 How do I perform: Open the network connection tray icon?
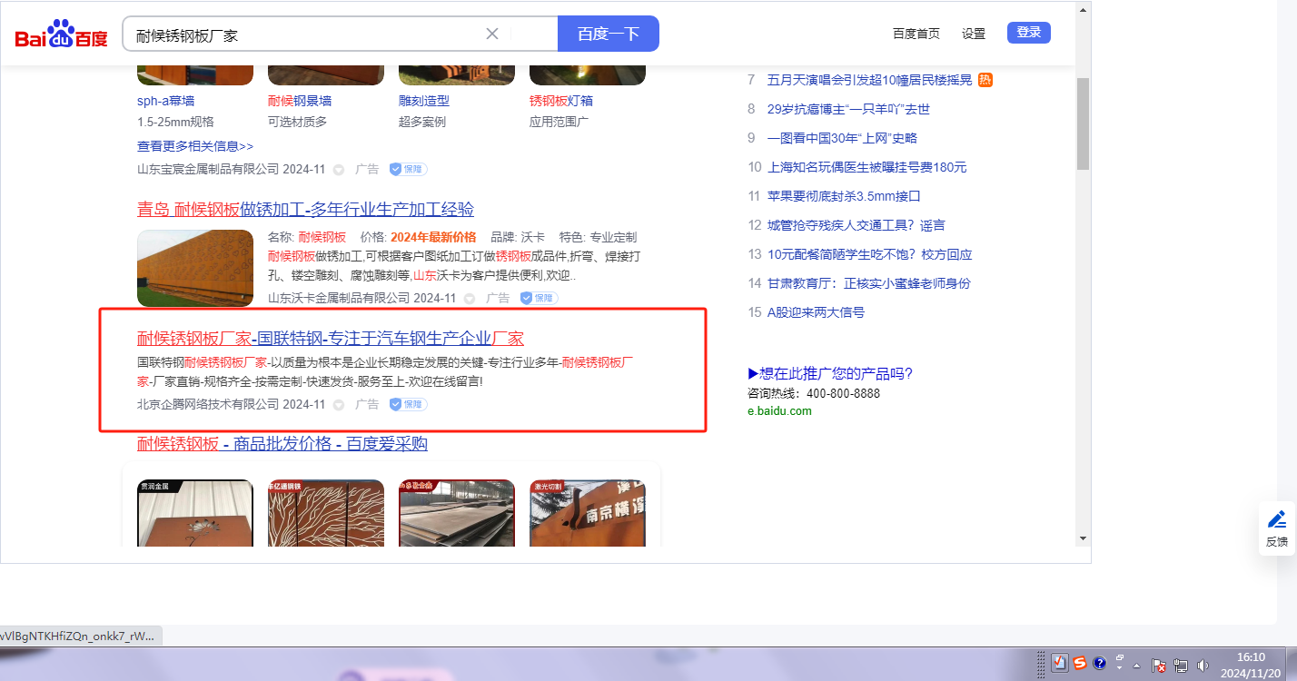point(1181,666)
